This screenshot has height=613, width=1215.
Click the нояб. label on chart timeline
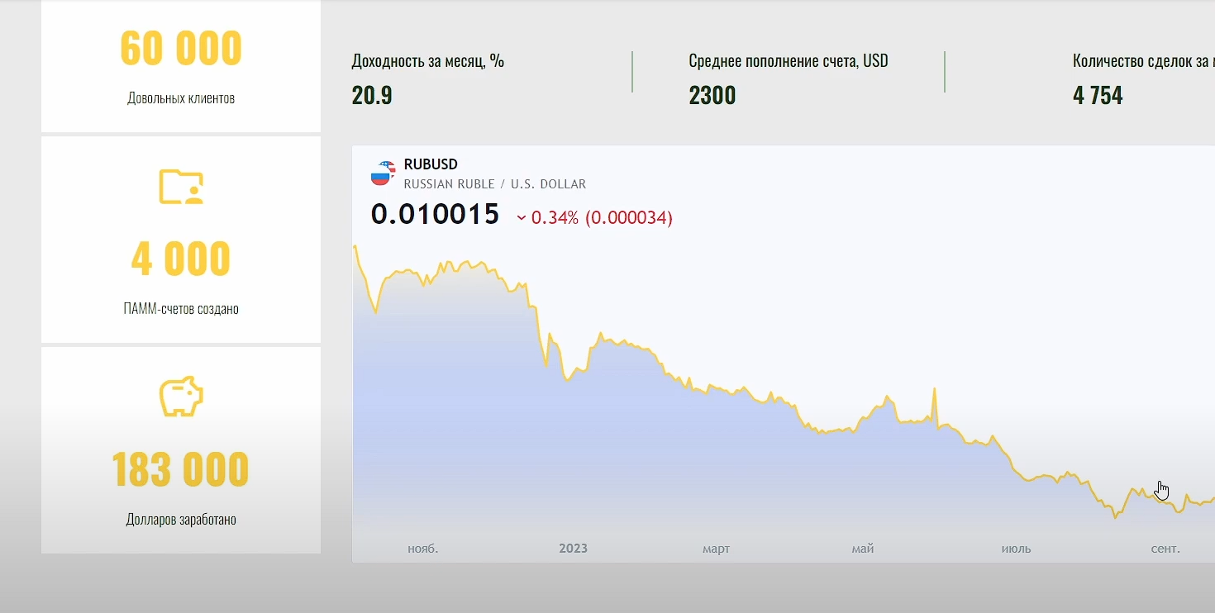[422, 549]
